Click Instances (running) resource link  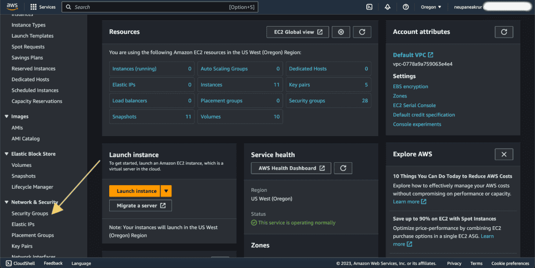(x=134, y=69)
